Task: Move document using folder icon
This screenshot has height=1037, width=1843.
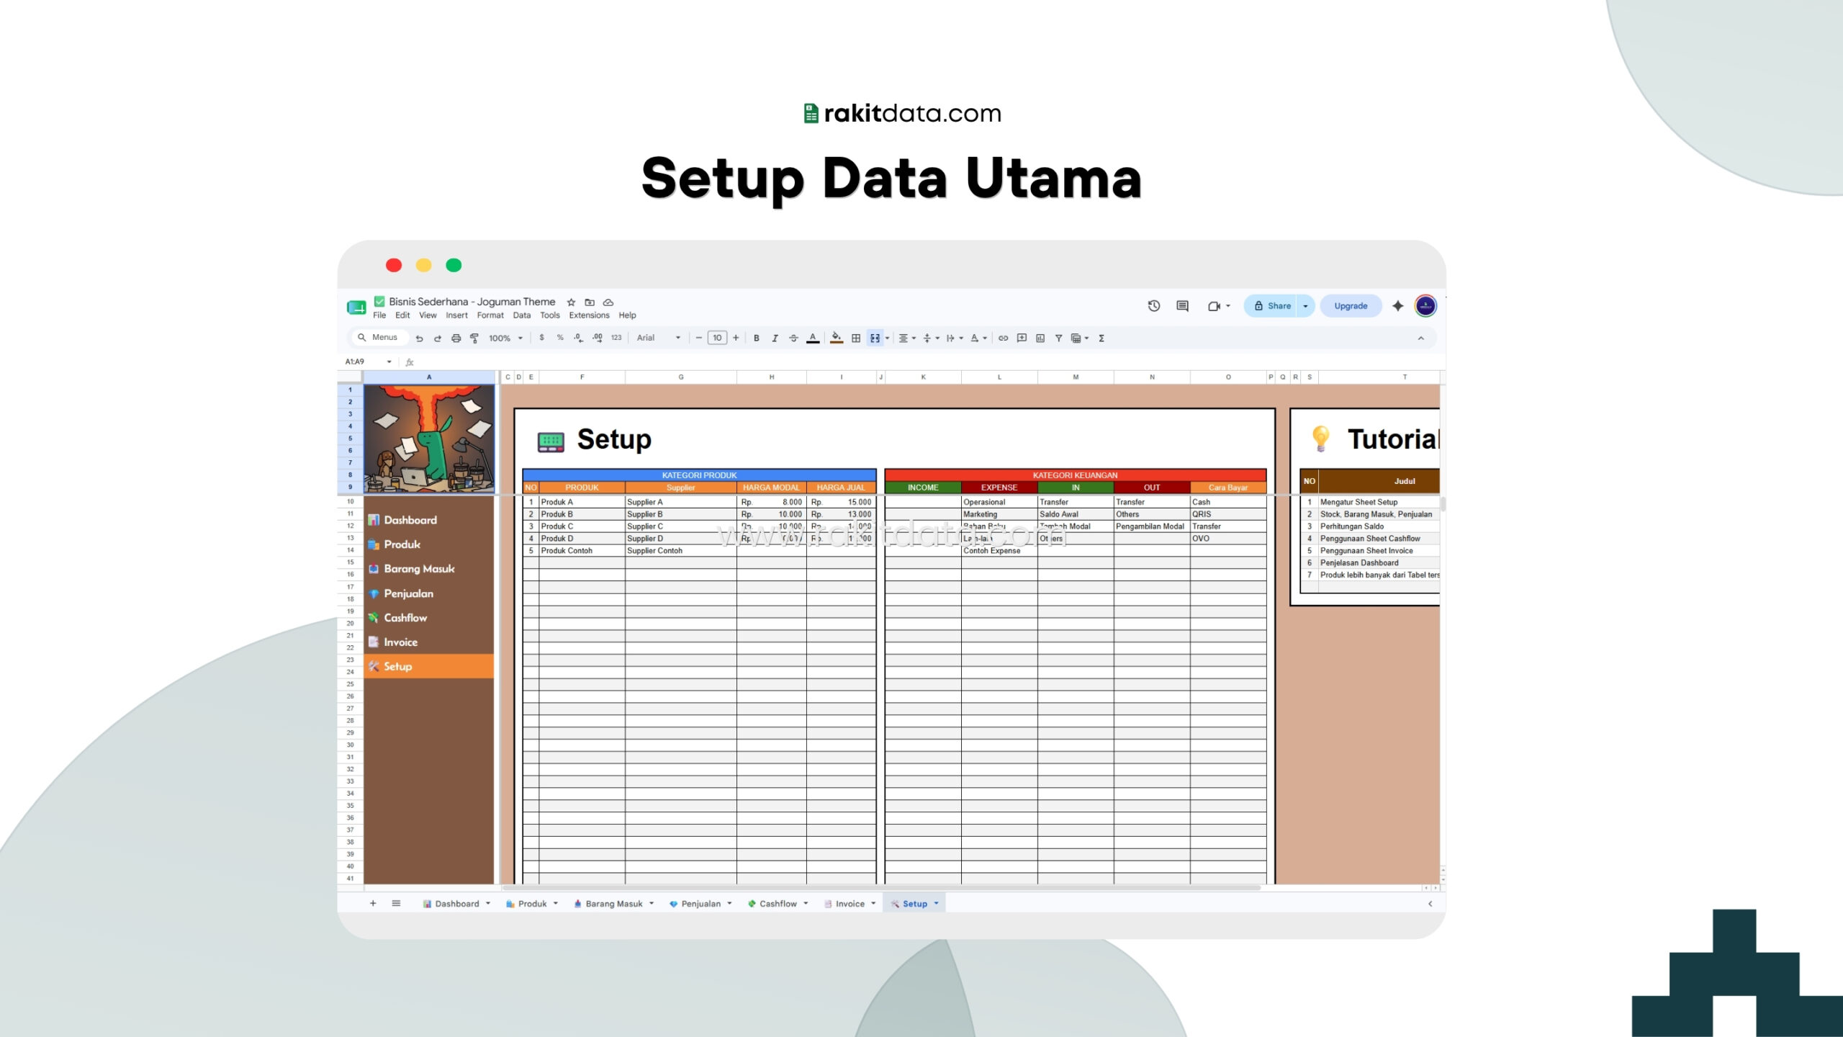Action: [590, 302]
